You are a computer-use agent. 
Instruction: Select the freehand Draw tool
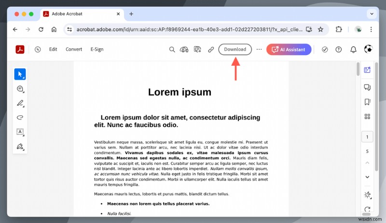tap(20, 117)
